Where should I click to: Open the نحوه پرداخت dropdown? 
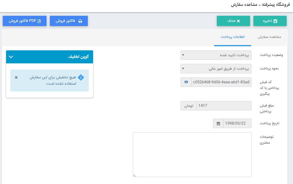click(x=216, y=68)
